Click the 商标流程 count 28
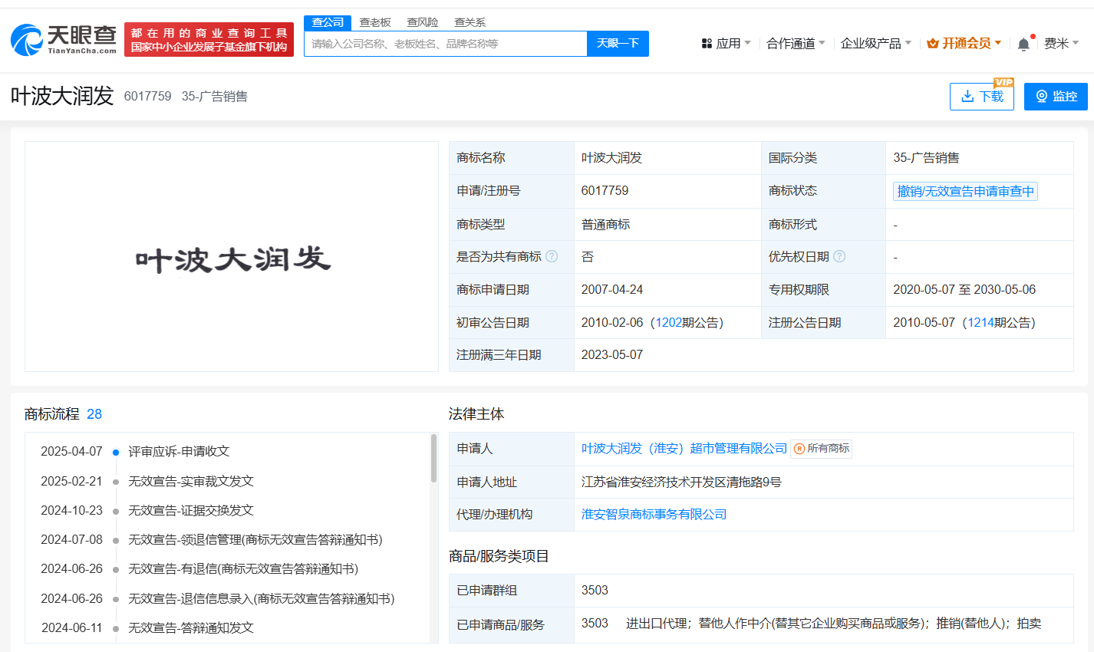Screen dimensions: 1094x652 [x=94, y=414]
